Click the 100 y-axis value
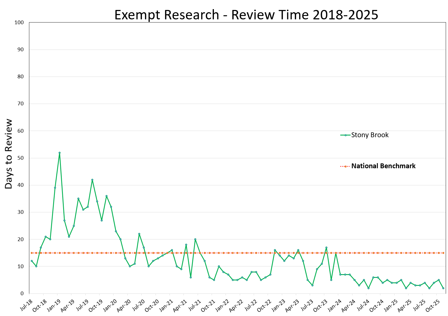This screenshot has height=316, width=448. 19,22
